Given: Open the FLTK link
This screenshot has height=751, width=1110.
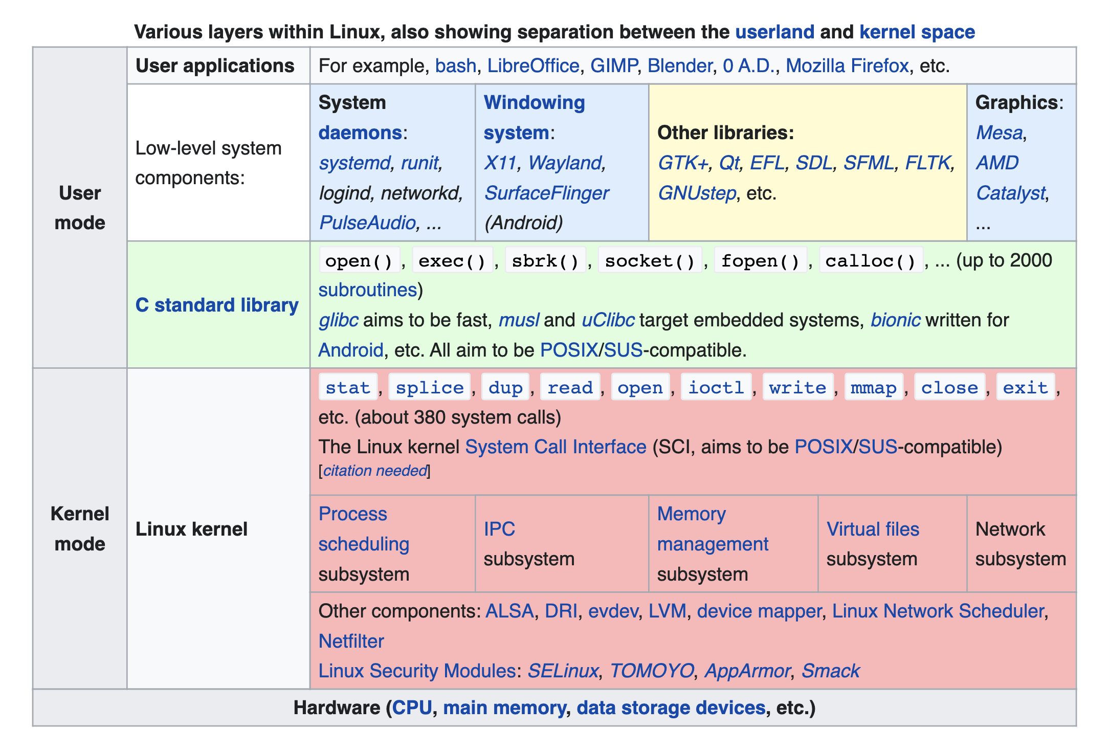Looking at the screenshot, I should [928, 163].
